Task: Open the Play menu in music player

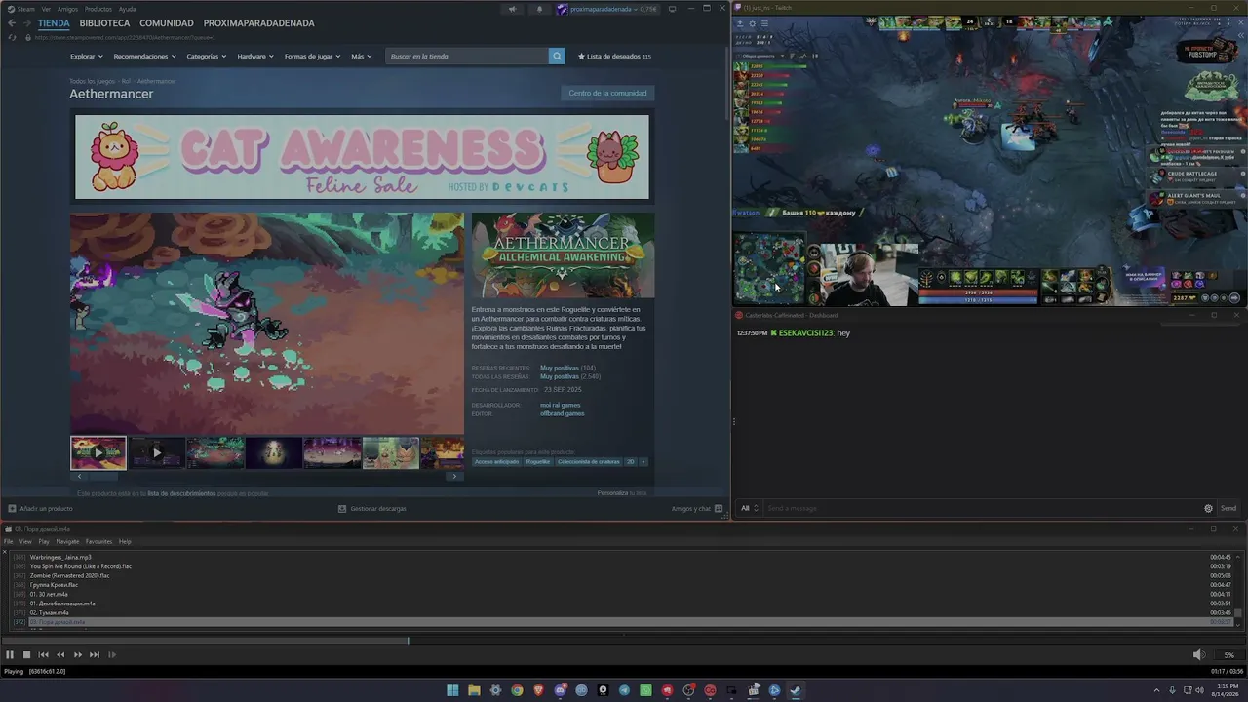Action: point(44,542)
